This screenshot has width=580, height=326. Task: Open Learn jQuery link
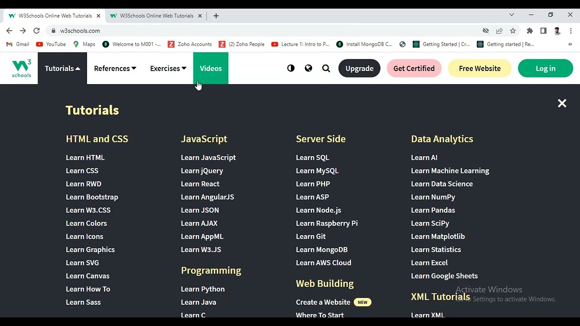202,171
